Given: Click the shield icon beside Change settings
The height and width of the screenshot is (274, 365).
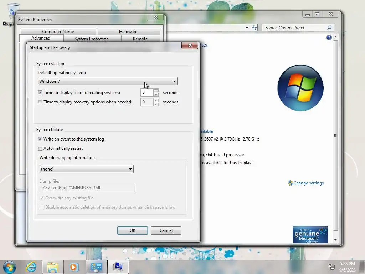Looking at the screenshot, I should click(x=290, y=183).
